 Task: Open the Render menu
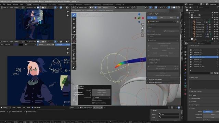[9, 4]
